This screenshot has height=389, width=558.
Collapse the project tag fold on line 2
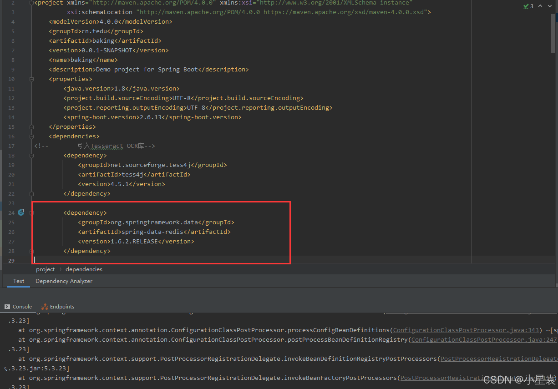[32, 3]
